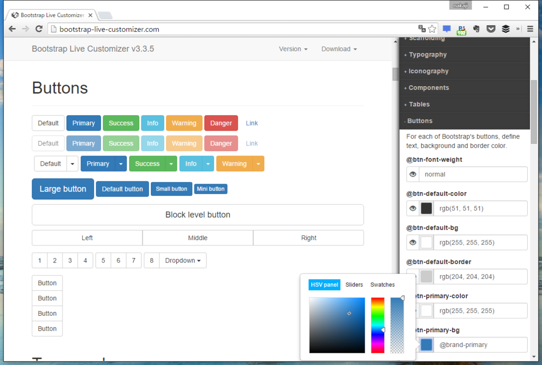542x365 pixels.
Task: Collapse the Buttons section header
Action: point(464,121)
